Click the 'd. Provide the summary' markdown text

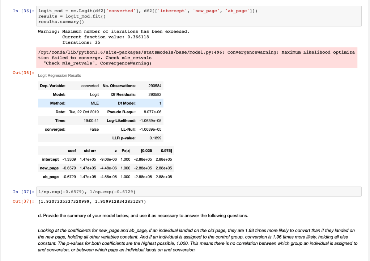pos(143,215)
